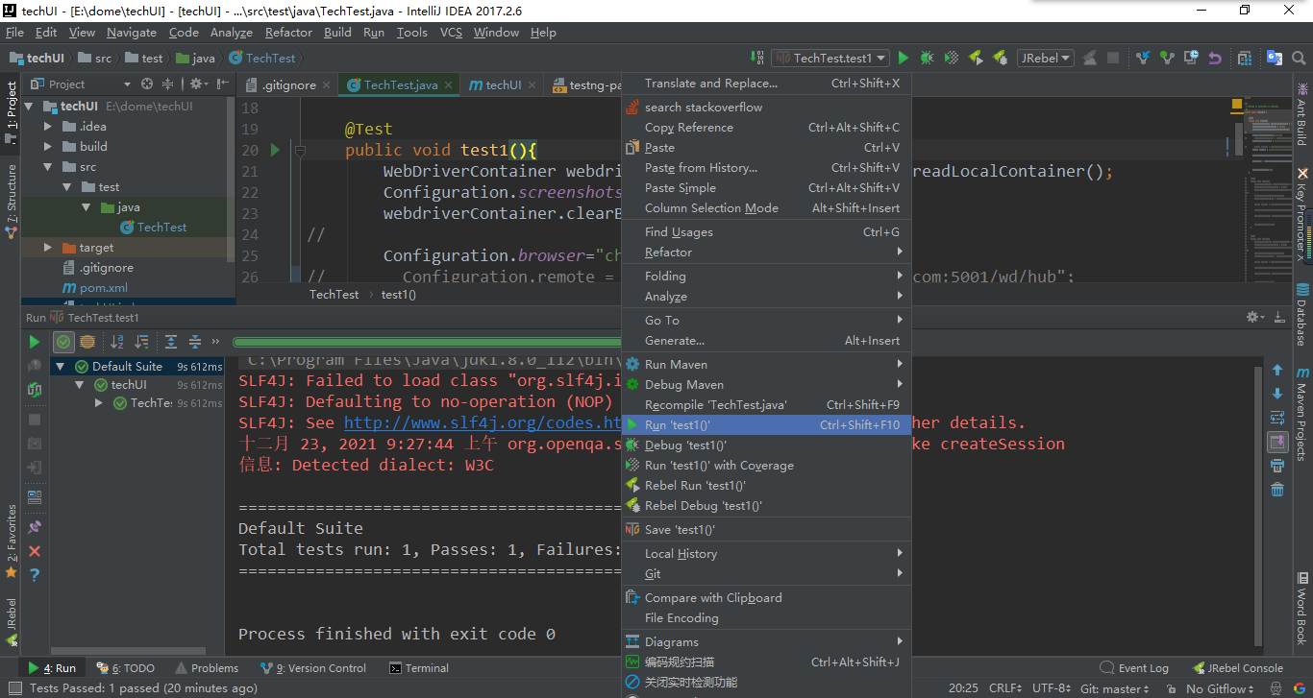Open Project Structure toolbar icon
This screenshot has width=1313, height=698.
(1247, 58)
